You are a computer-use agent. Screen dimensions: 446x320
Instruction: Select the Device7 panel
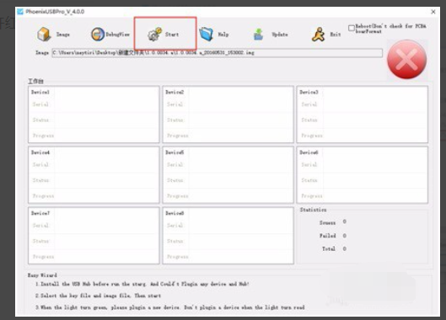coord(94,236)
